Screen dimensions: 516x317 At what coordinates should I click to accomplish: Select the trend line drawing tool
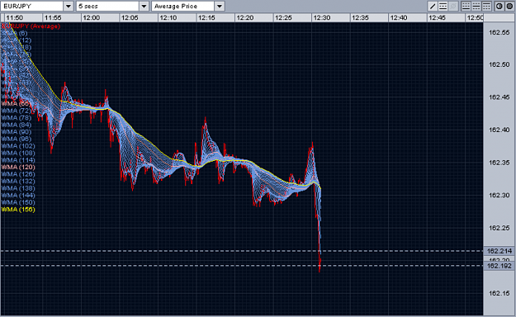click(433, 6)
